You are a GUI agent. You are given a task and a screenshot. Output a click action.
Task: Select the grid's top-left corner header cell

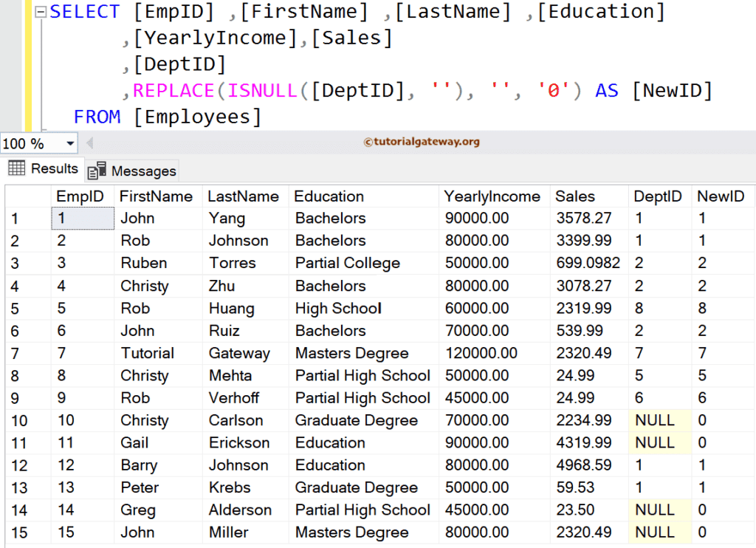28,196
